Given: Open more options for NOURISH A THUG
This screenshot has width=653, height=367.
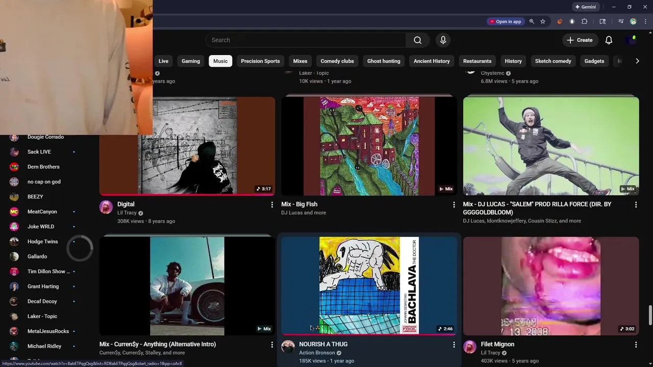Looking at the screenshot, I should [454, 345].
